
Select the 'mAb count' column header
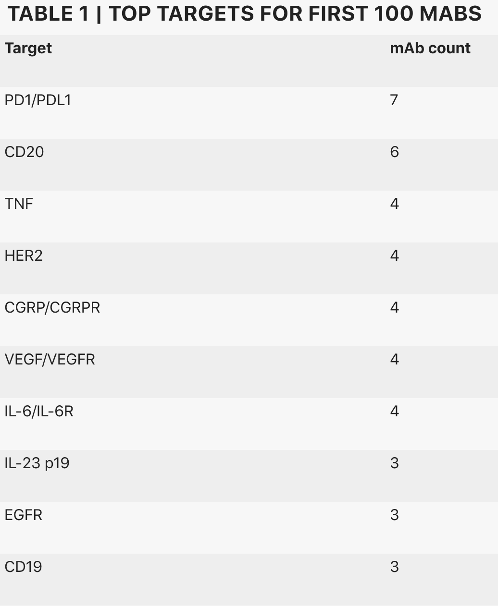tap(430, 48)
